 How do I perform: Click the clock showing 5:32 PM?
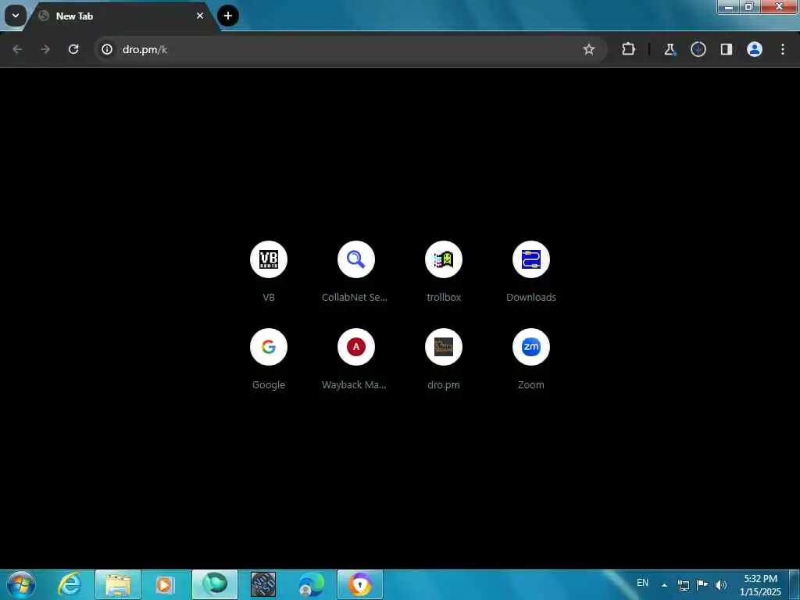pyautogui.click(x=760, y=584)
